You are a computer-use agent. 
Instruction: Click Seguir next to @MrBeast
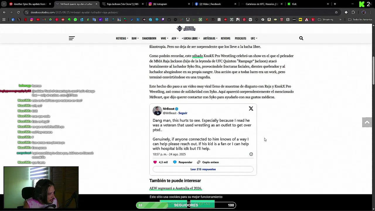[183, 113]
